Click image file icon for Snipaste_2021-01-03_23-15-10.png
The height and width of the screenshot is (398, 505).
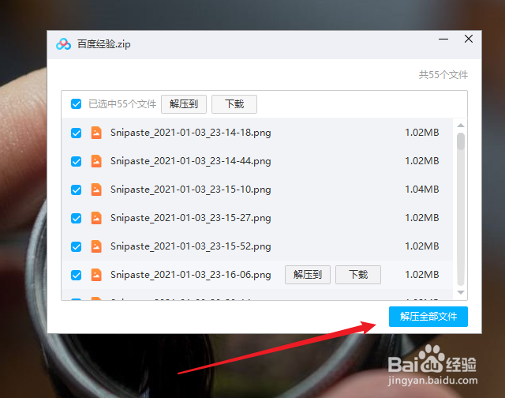tap(96, 190)
